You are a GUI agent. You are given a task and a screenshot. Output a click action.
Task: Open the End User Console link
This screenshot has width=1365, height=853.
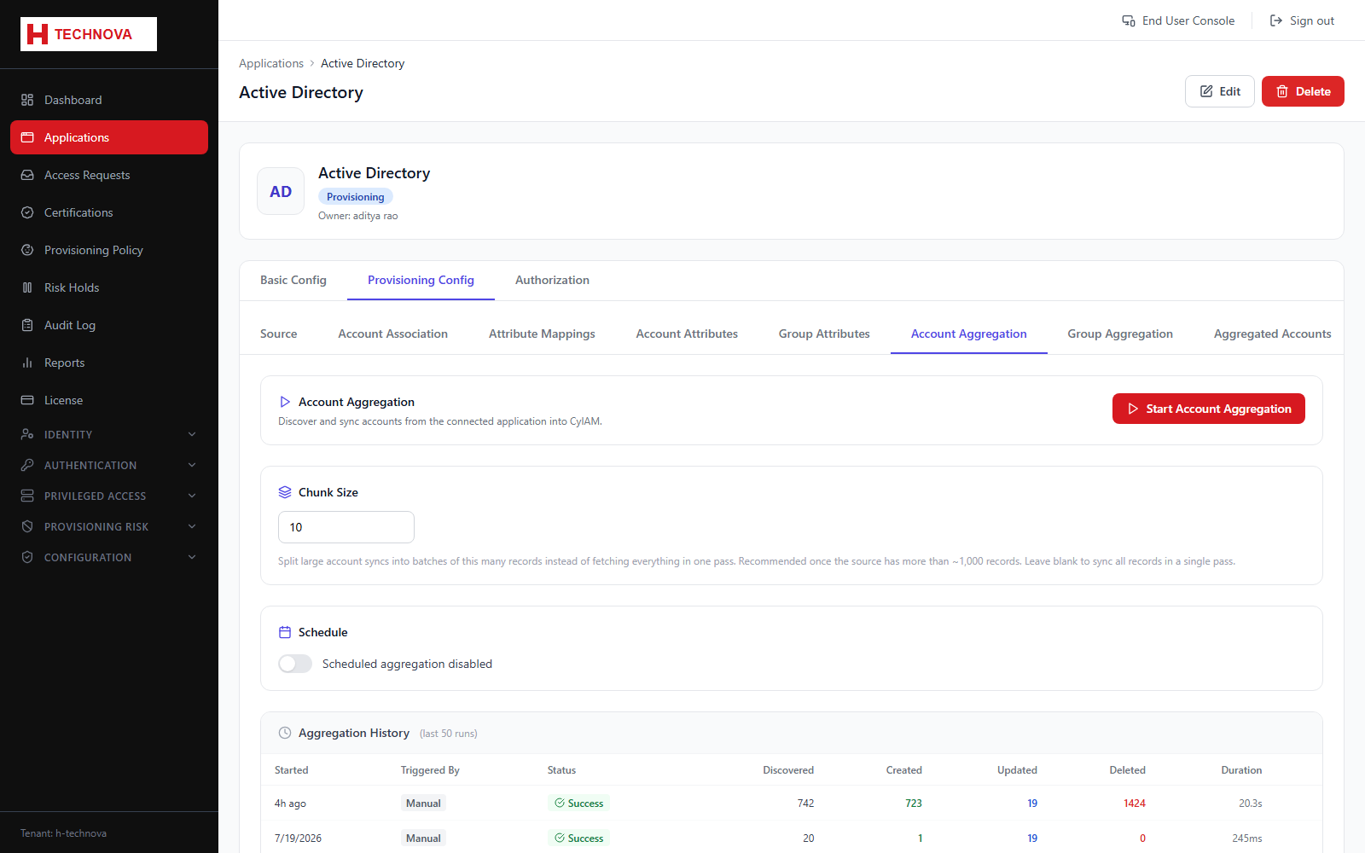point(1178,20)
